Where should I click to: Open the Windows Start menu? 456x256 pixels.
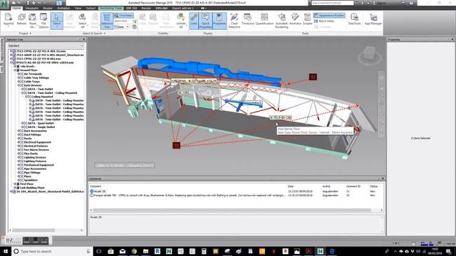pos(6,251)
